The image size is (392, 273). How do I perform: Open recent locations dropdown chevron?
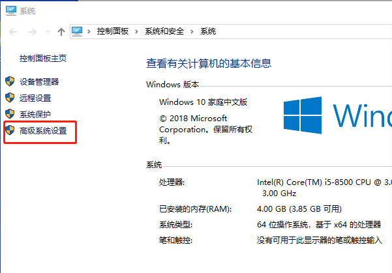click(48, 32)
